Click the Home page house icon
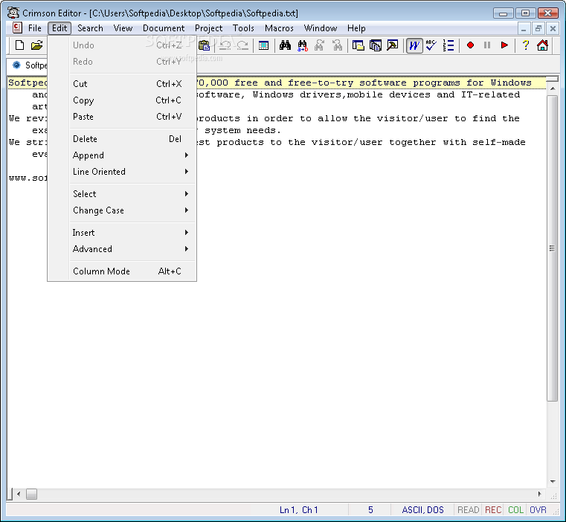The height and width of the screenshot is (522, 566). [x=542, y=45]
